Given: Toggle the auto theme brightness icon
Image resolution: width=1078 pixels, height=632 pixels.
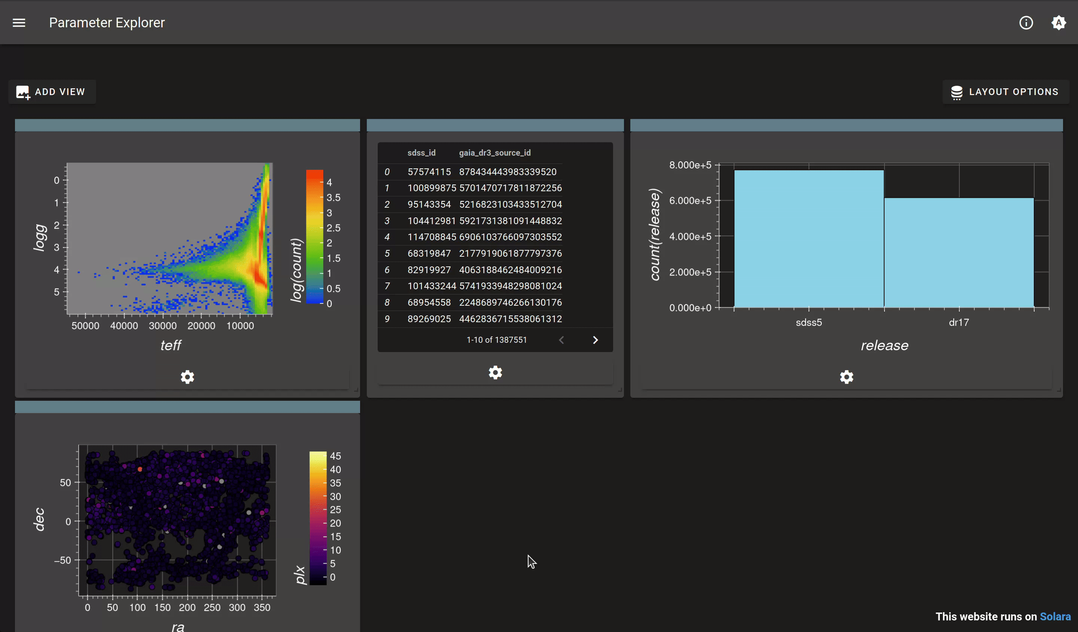Looking at the screenshot, I should tap(1058, 23).
